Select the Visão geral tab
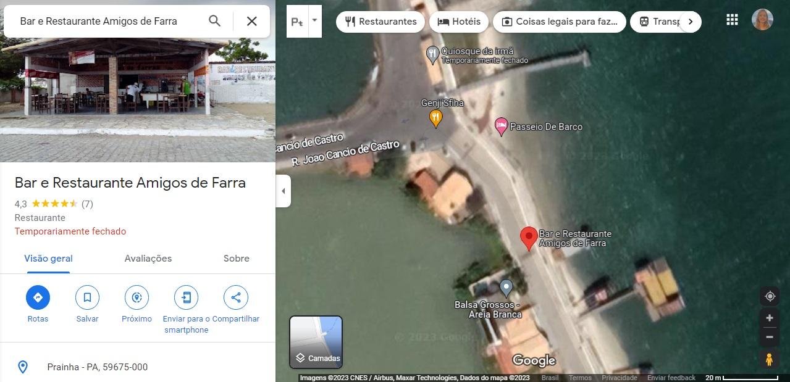The image size is (790, 382). [48, 259]
